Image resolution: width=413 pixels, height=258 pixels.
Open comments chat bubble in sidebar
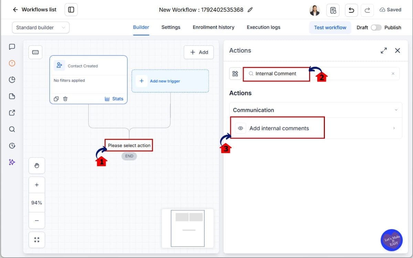click(12, 47)
